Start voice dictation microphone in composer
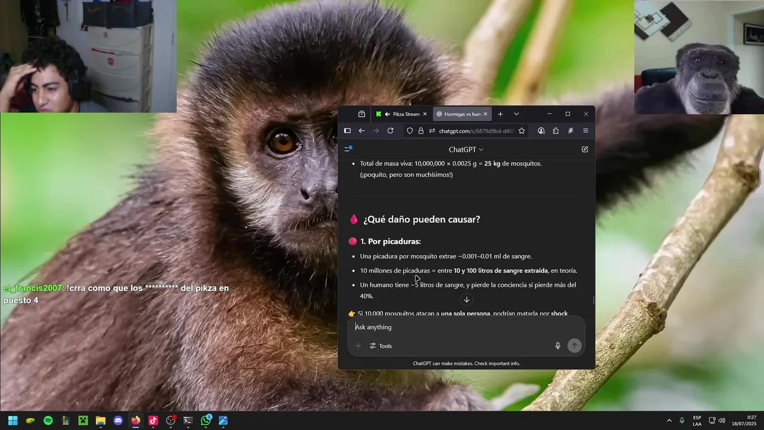Viewport: 764px width, 430px height. click(x=558, y=346)
